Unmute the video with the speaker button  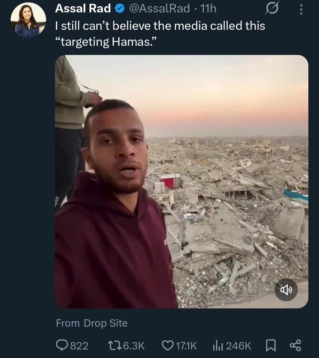pyautogui.click(x=286, y=290)
